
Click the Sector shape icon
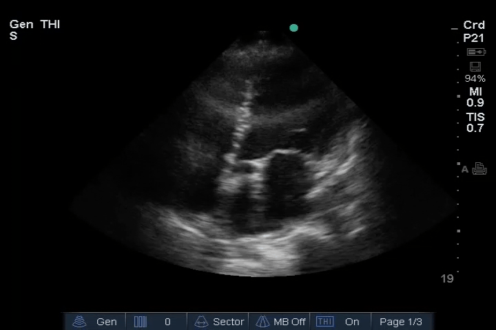pos(202,322)
